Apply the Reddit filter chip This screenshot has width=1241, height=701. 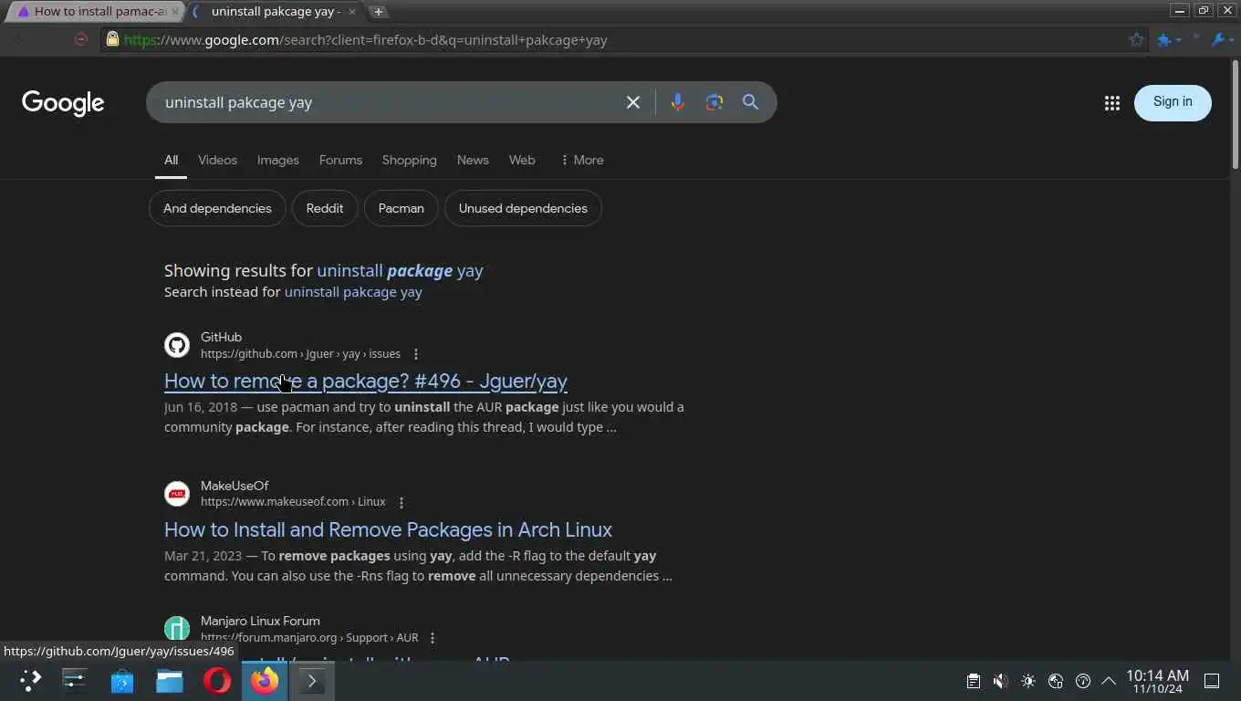[325, 208]
